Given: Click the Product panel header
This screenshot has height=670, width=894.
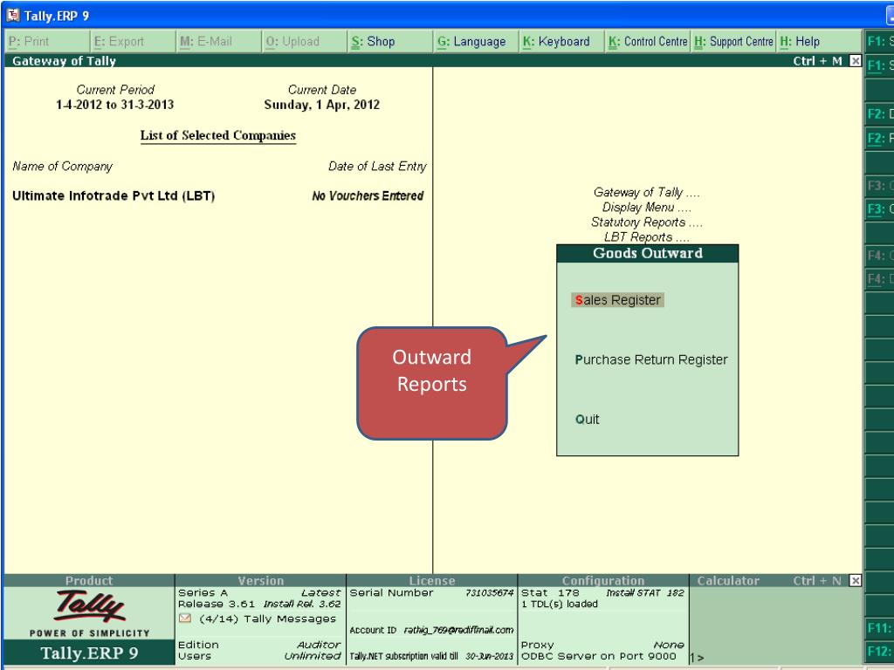Looking at the screenshot, I should tap(89, 580).
